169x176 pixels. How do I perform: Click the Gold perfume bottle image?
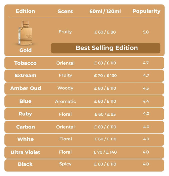point(25,33)
